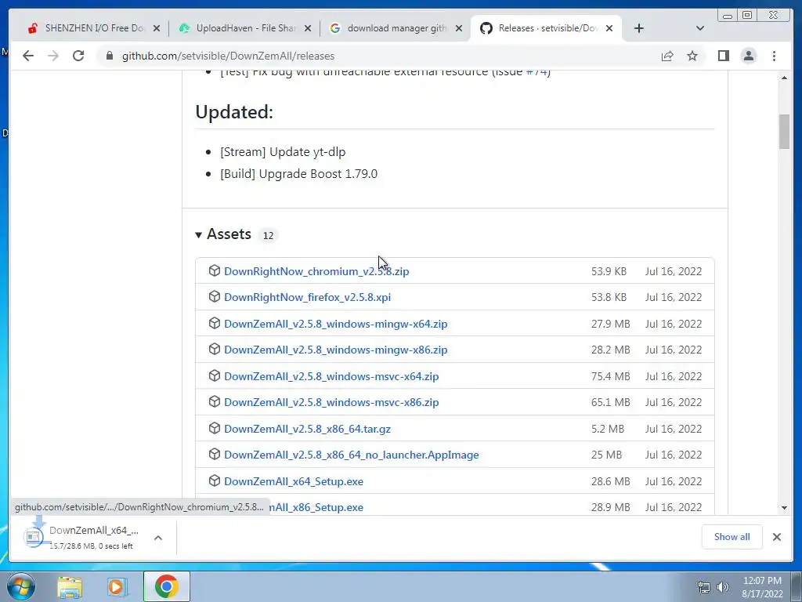Image resolution: width=802 pixels, height=602 pixels.
Task: Open a new tab
Action: click(639, 28)
